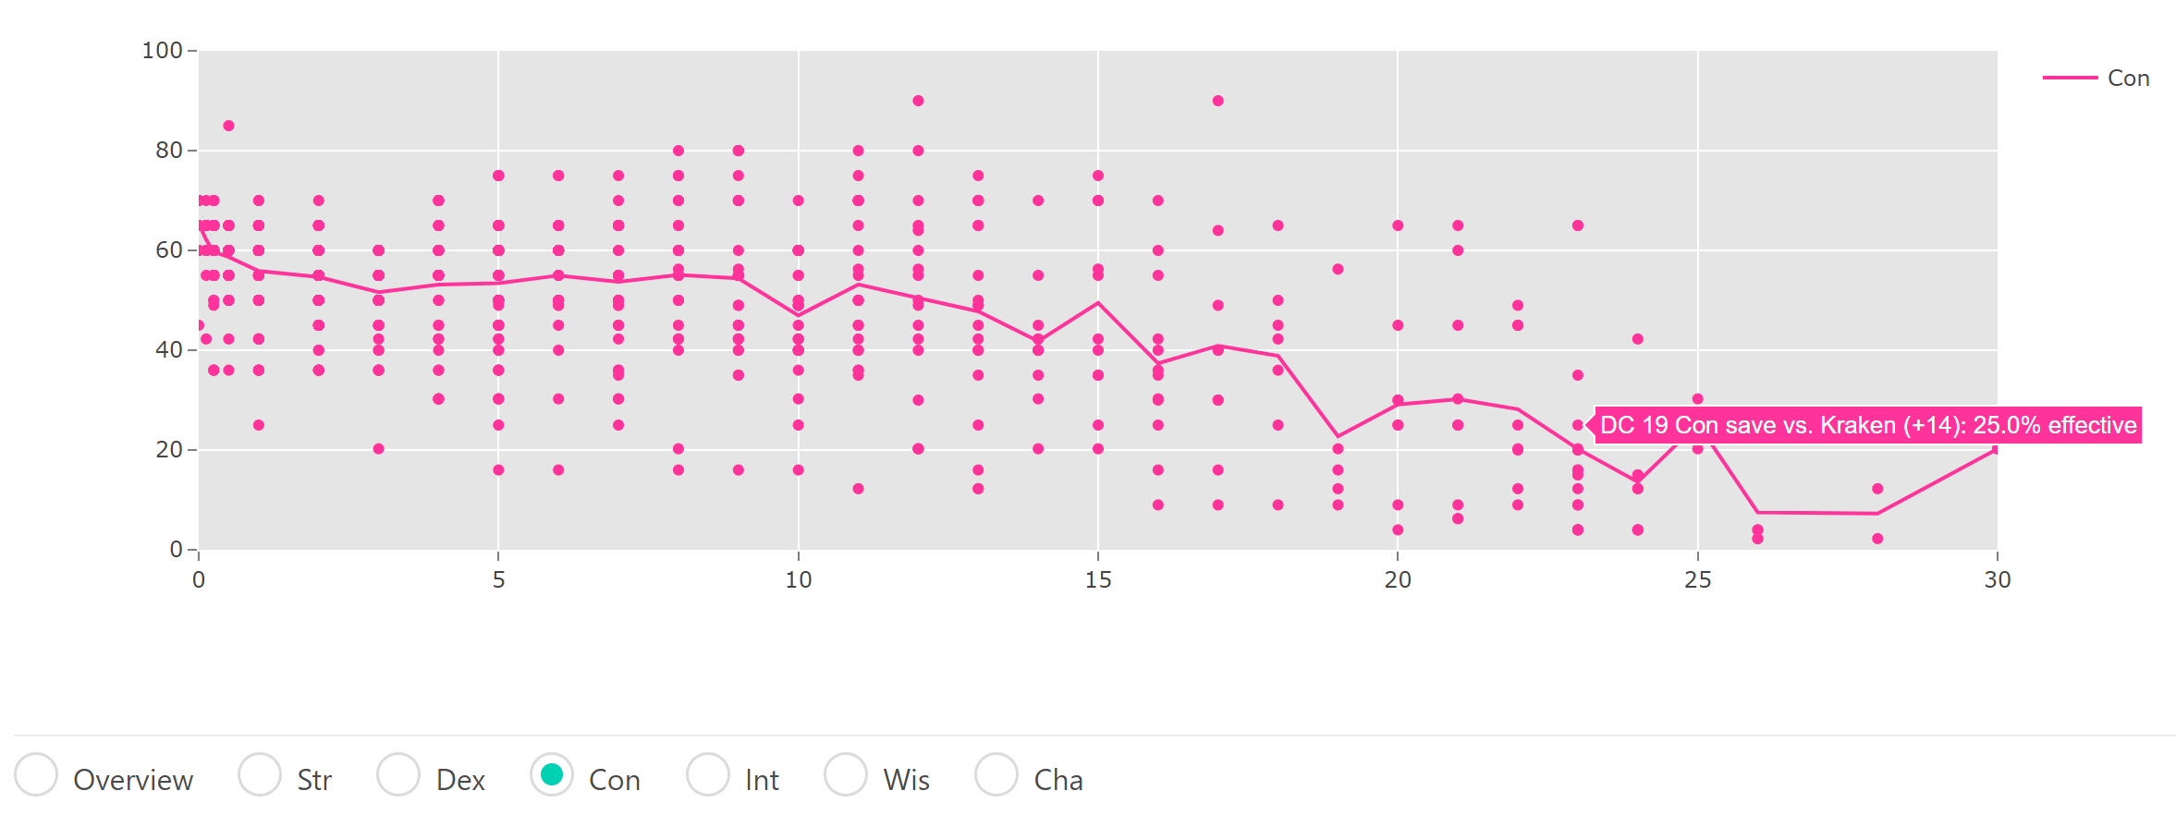Click the lowest data point at x=28
This screenshot has width=2176, height=815.
click(1877, 539)
